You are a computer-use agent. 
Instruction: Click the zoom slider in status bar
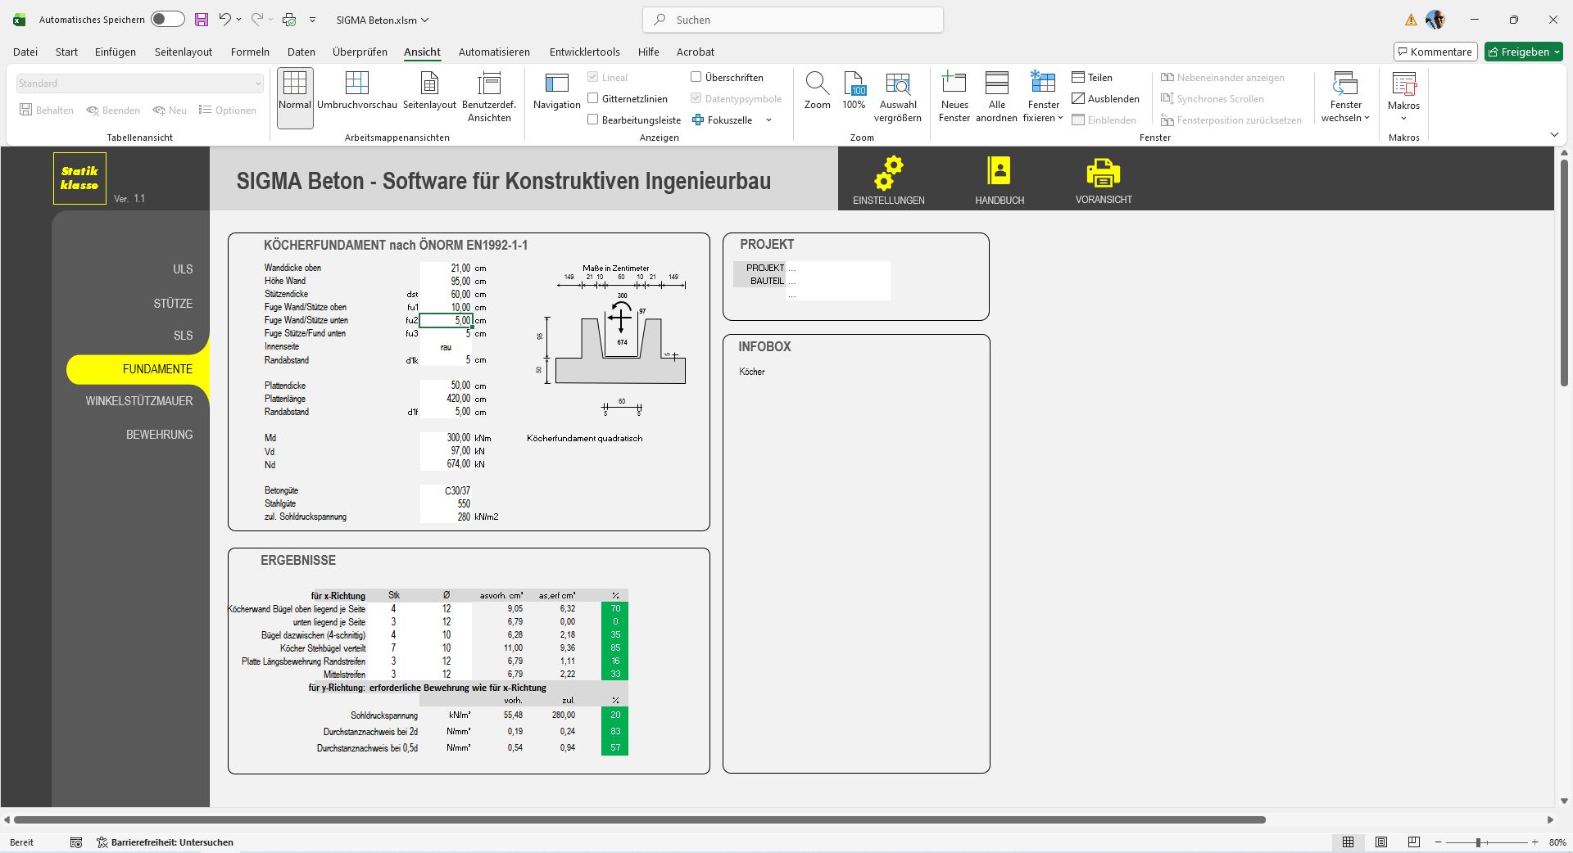coord(1479,842)
